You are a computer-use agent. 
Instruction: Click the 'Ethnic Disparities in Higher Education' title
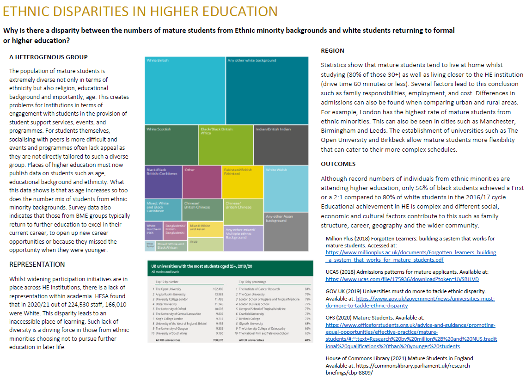[141, 12]
